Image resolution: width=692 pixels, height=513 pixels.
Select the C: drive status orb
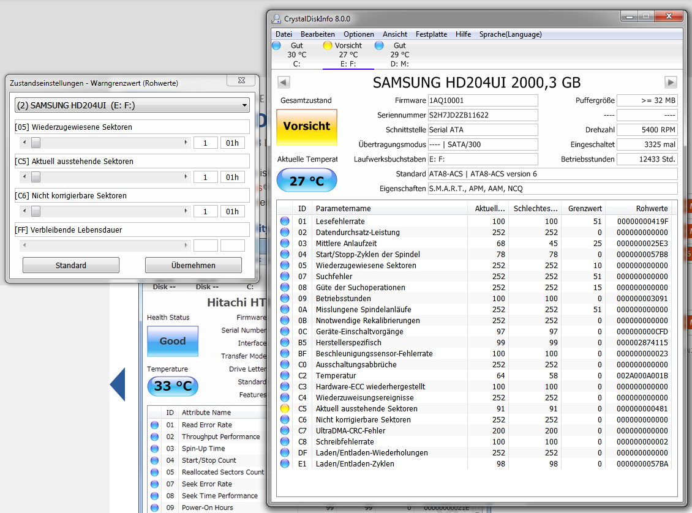click(x=277, y=45)
